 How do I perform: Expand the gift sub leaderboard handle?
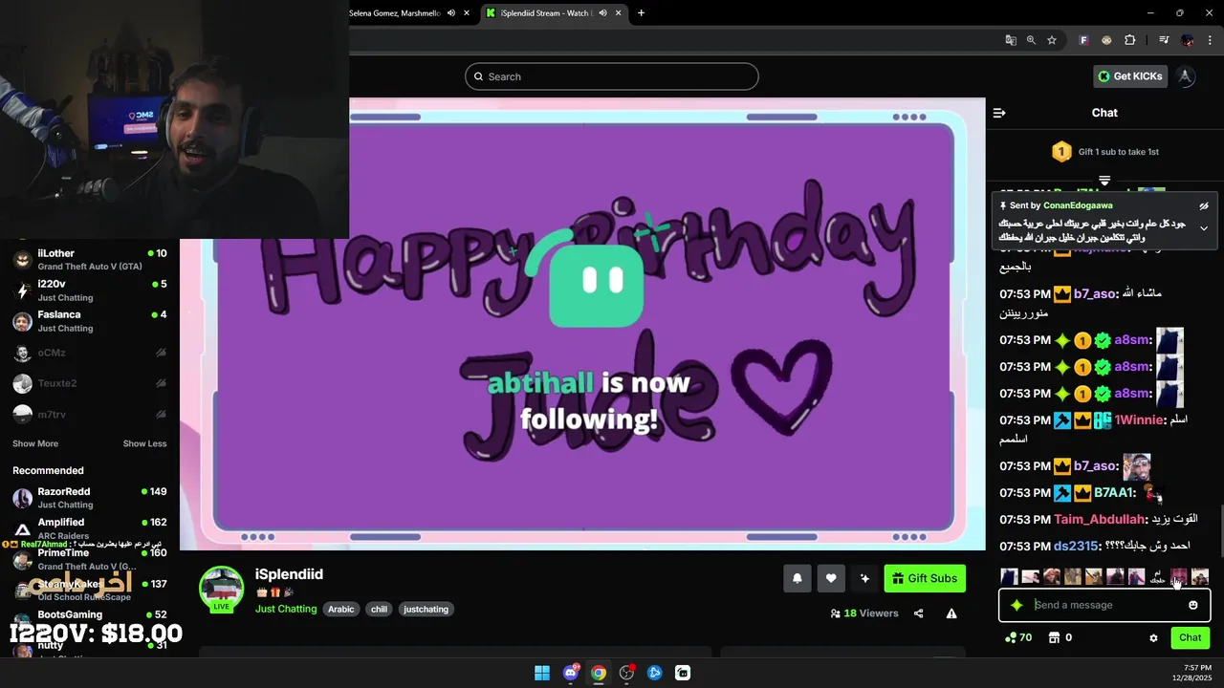[x=1104, y=180]
